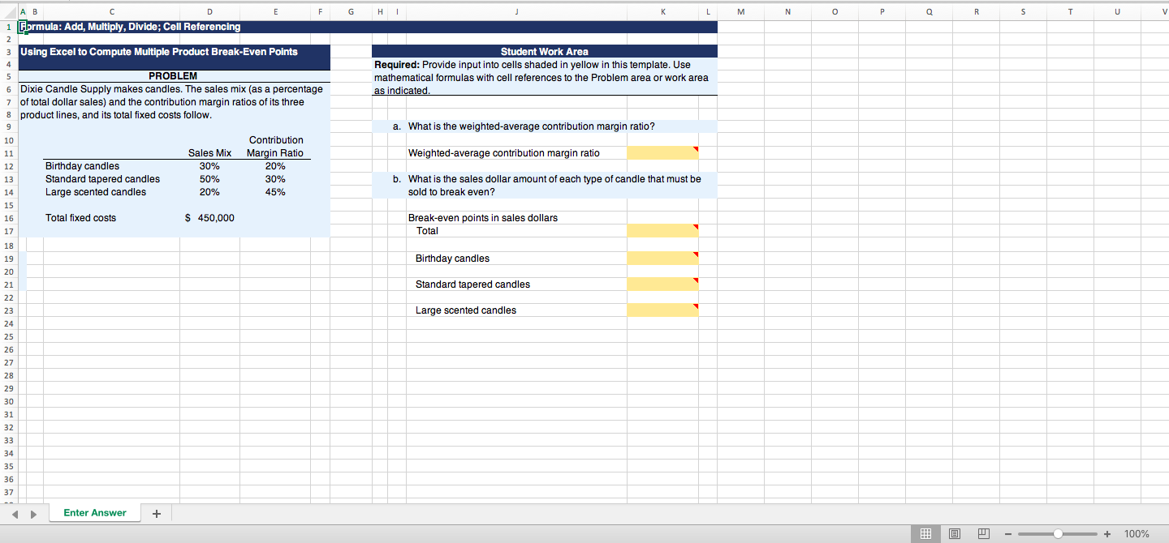Image resolution: width=1169 pixels, height=543 pixels.
Task: Select the yellow Total break-even cell
Action: [662, 230]
